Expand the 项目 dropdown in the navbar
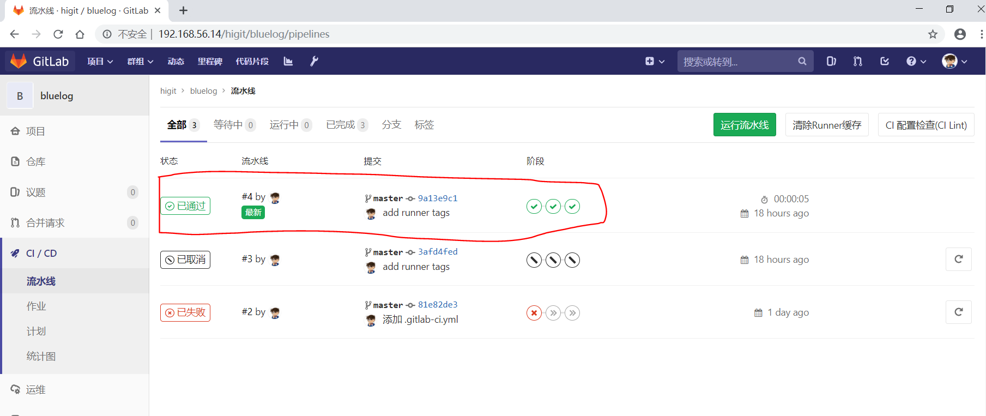 click(100, 61)
